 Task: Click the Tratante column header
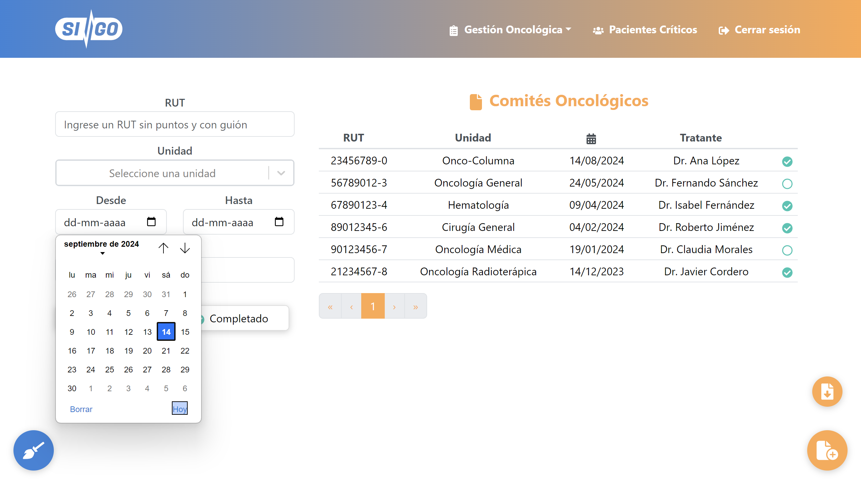tap(701, 138)
